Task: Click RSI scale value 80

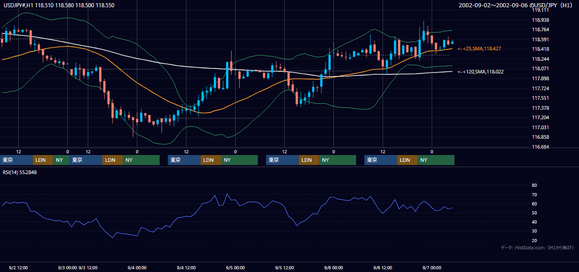Action: 534,185
